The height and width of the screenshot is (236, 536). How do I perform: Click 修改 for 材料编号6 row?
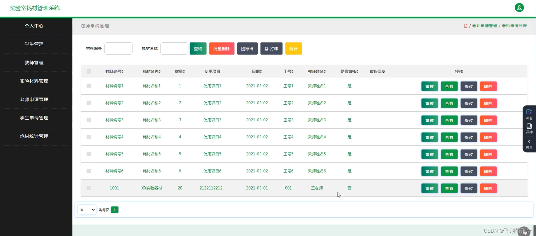pos(469,171)
